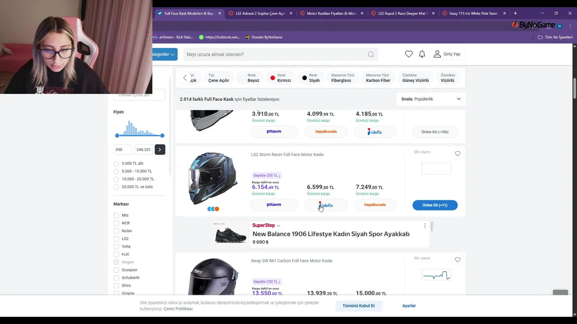577x324 pixels.
Task: Open the ad options three-dot menu
Action: point(425,225)
